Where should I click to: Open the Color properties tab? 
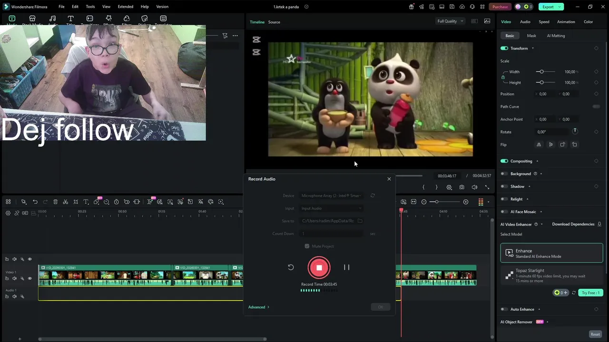click(x=588, y=22)
